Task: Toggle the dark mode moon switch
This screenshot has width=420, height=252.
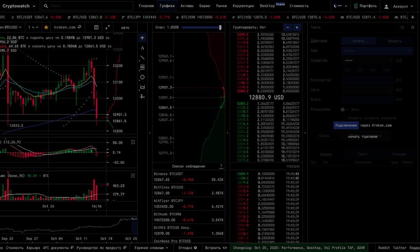Action: 338,5
